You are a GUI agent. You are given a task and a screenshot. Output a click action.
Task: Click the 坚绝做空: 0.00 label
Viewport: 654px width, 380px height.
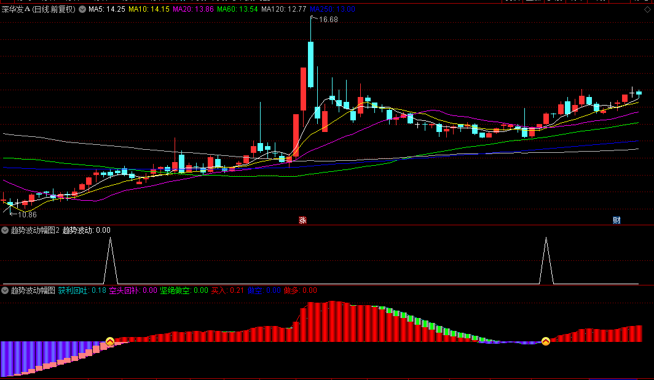pos(184,290)
